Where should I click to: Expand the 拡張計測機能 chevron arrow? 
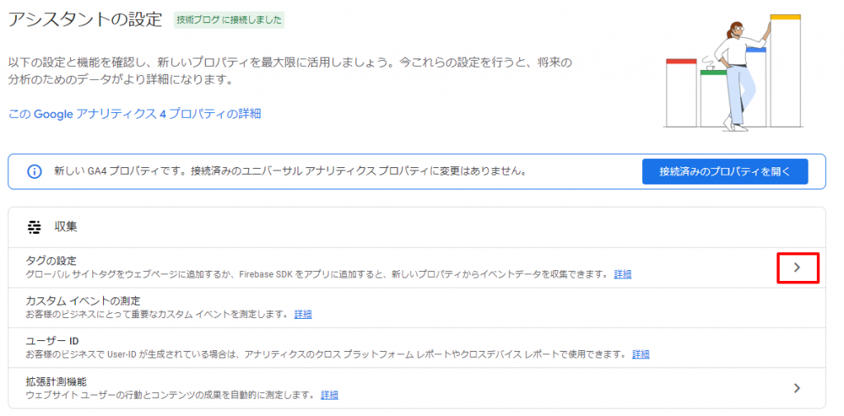[797, 388]
